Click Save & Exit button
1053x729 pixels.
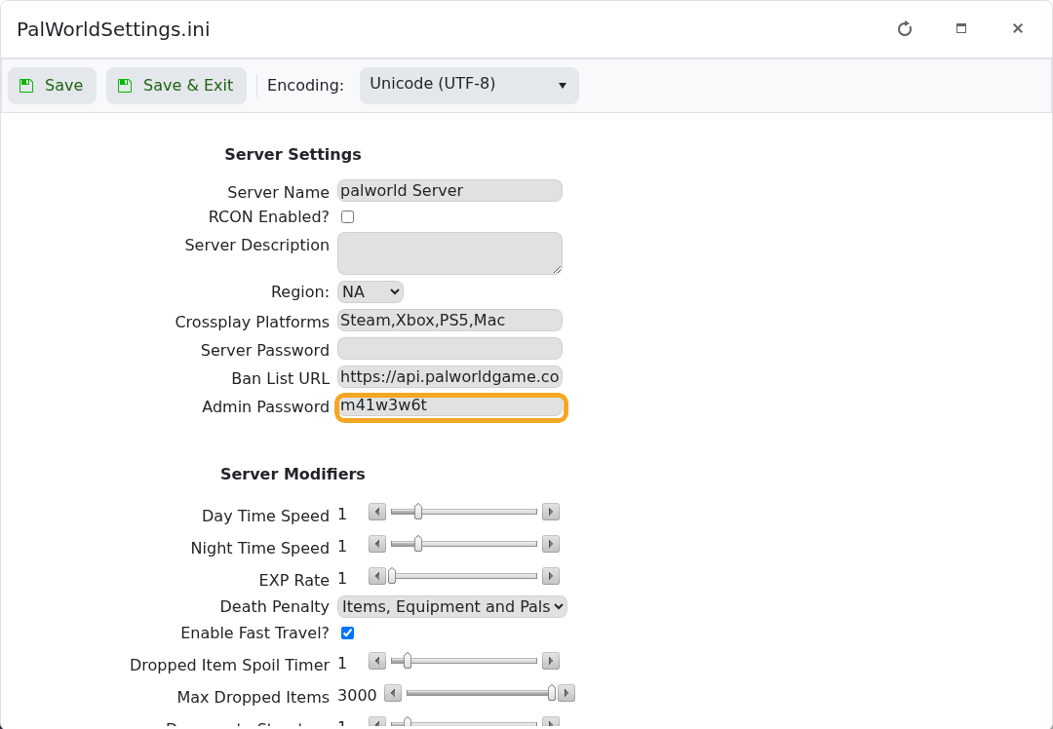point(175,85)
